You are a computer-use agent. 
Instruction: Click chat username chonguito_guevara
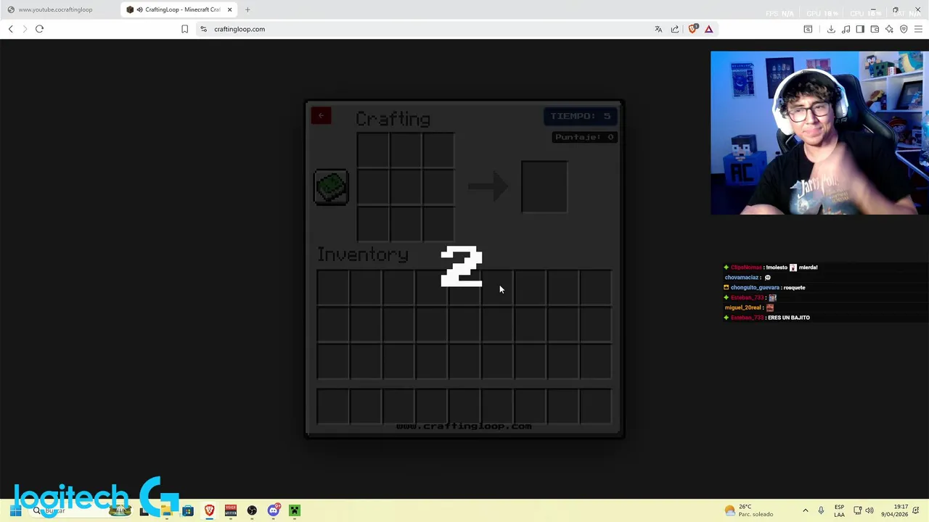click(755, 288)
